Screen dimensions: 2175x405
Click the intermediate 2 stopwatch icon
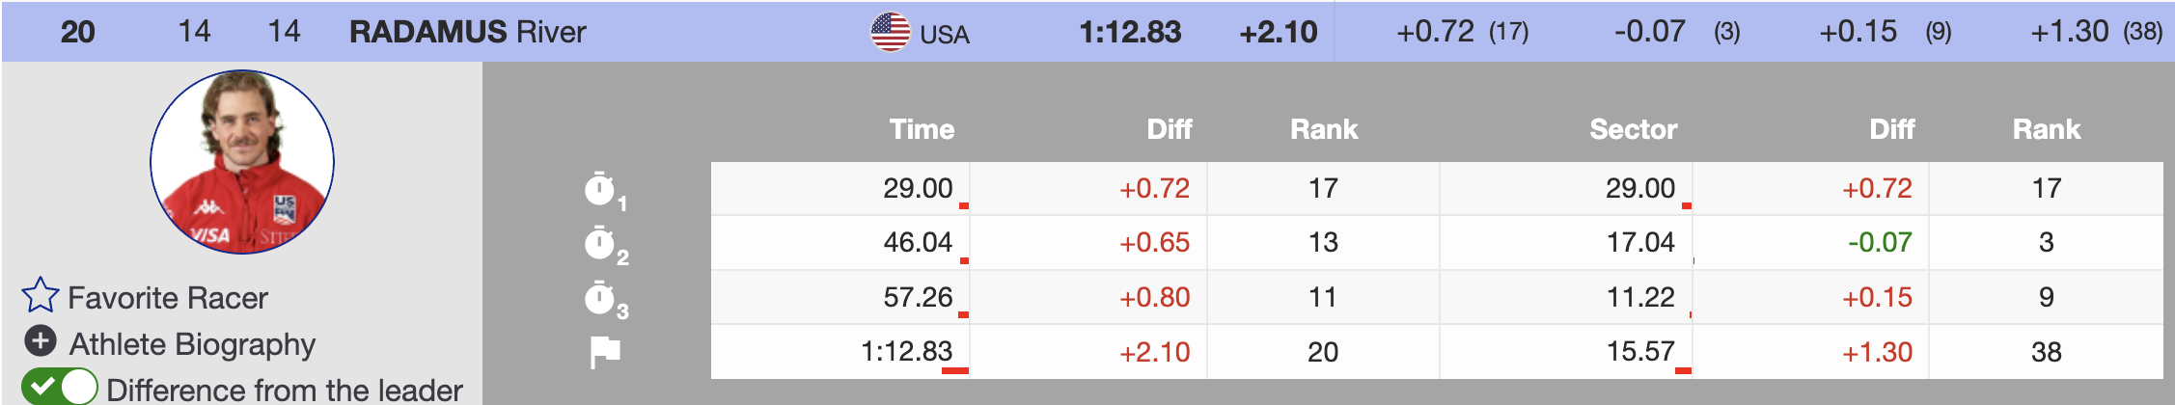(601, 243)
